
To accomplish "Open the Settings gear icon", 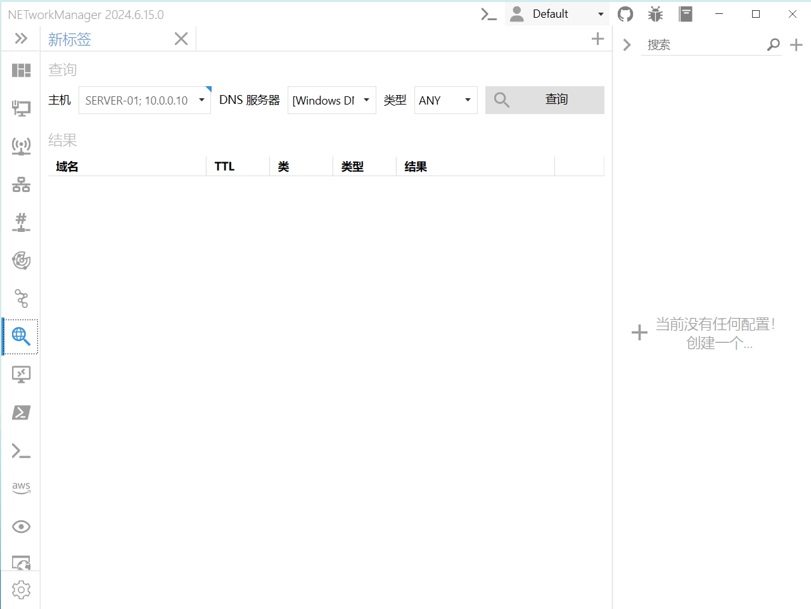I will tap(21, 590).
